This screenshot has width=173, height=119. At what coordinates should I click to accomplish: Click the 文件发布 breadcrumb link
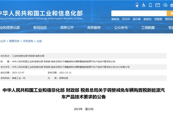click(x=28, y=41)
